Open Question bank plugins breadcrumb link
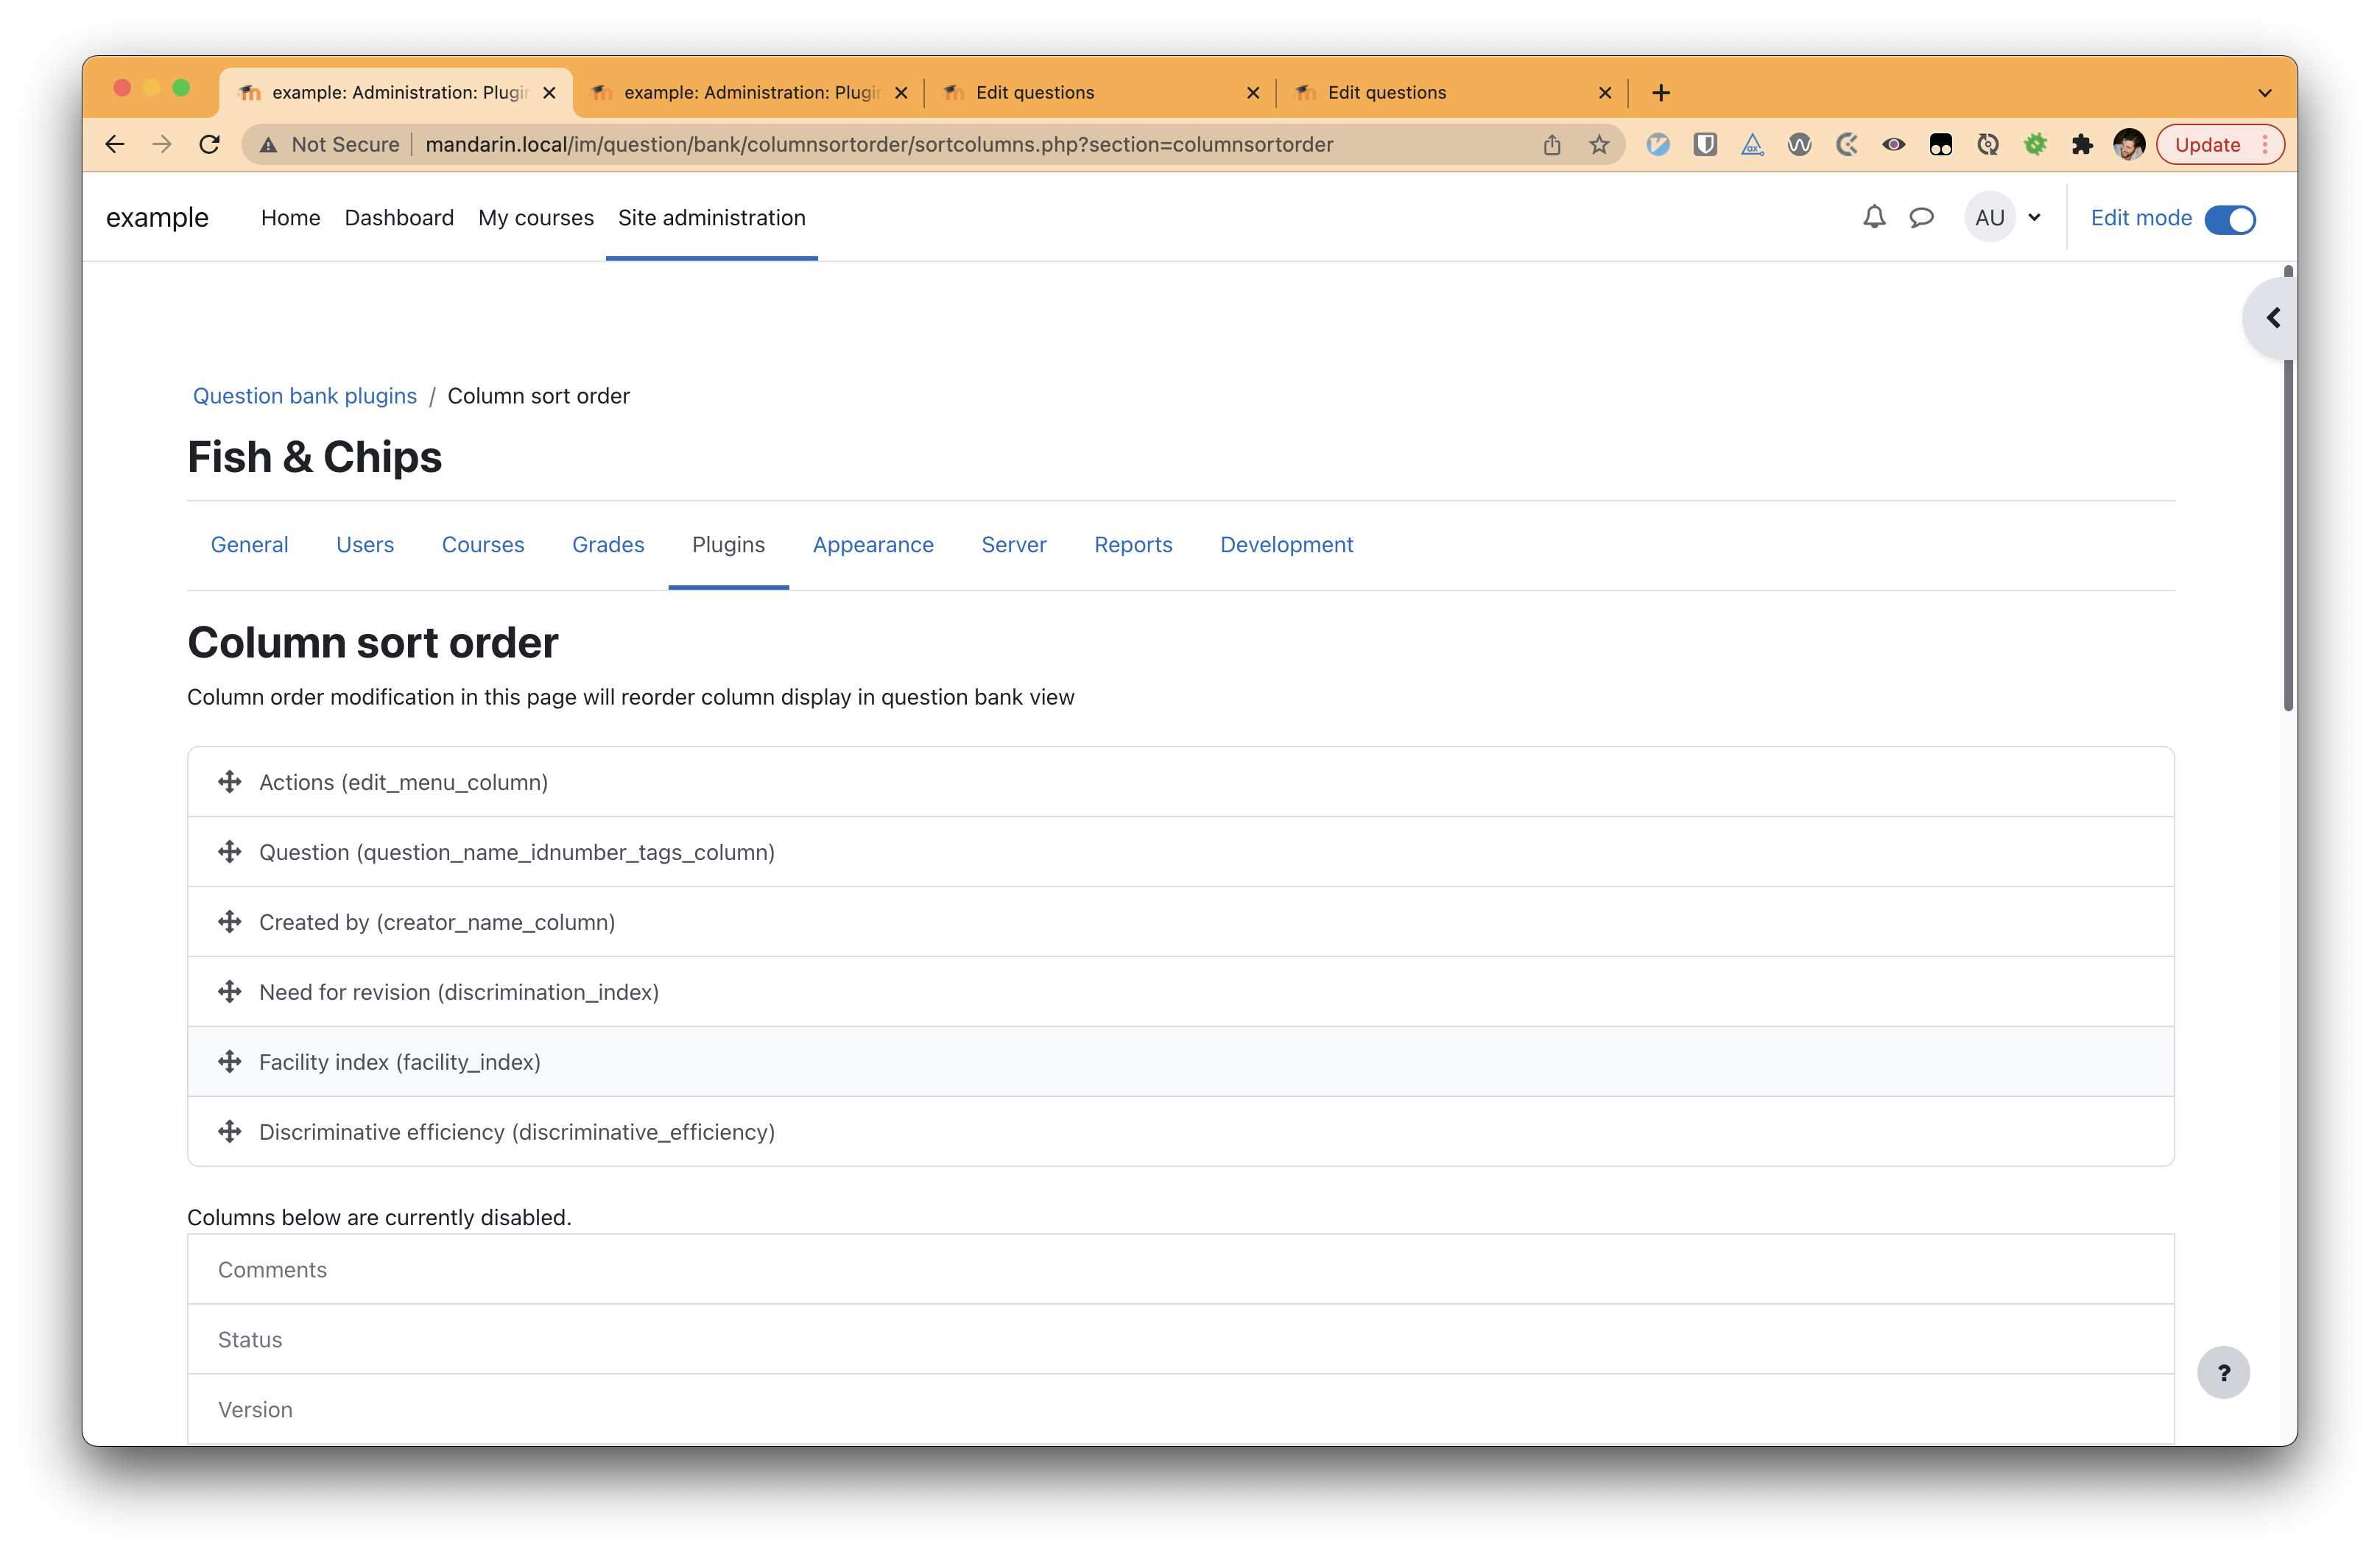 click(304, 396)
